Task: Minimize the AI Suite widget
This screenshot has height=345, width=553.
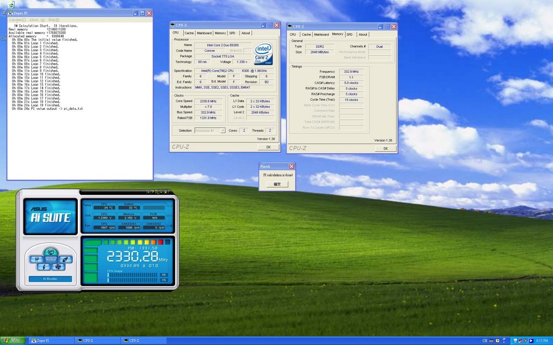Action: point(161,192)
